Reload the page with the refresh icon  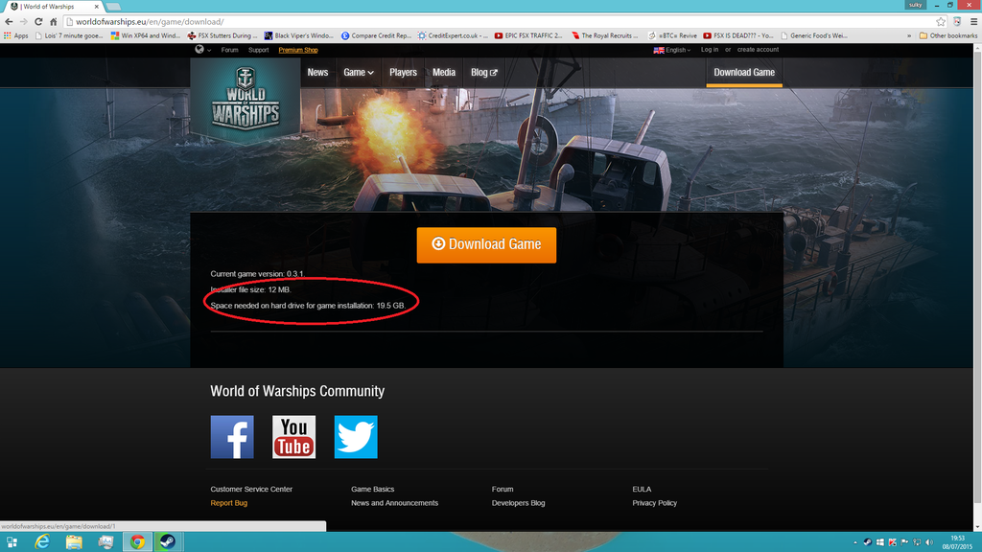(x=38, y=21)
